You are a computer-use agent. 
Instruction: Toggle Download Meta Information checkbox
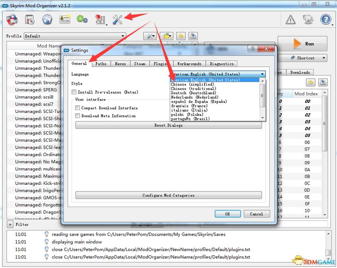click(x=77, y=116)
